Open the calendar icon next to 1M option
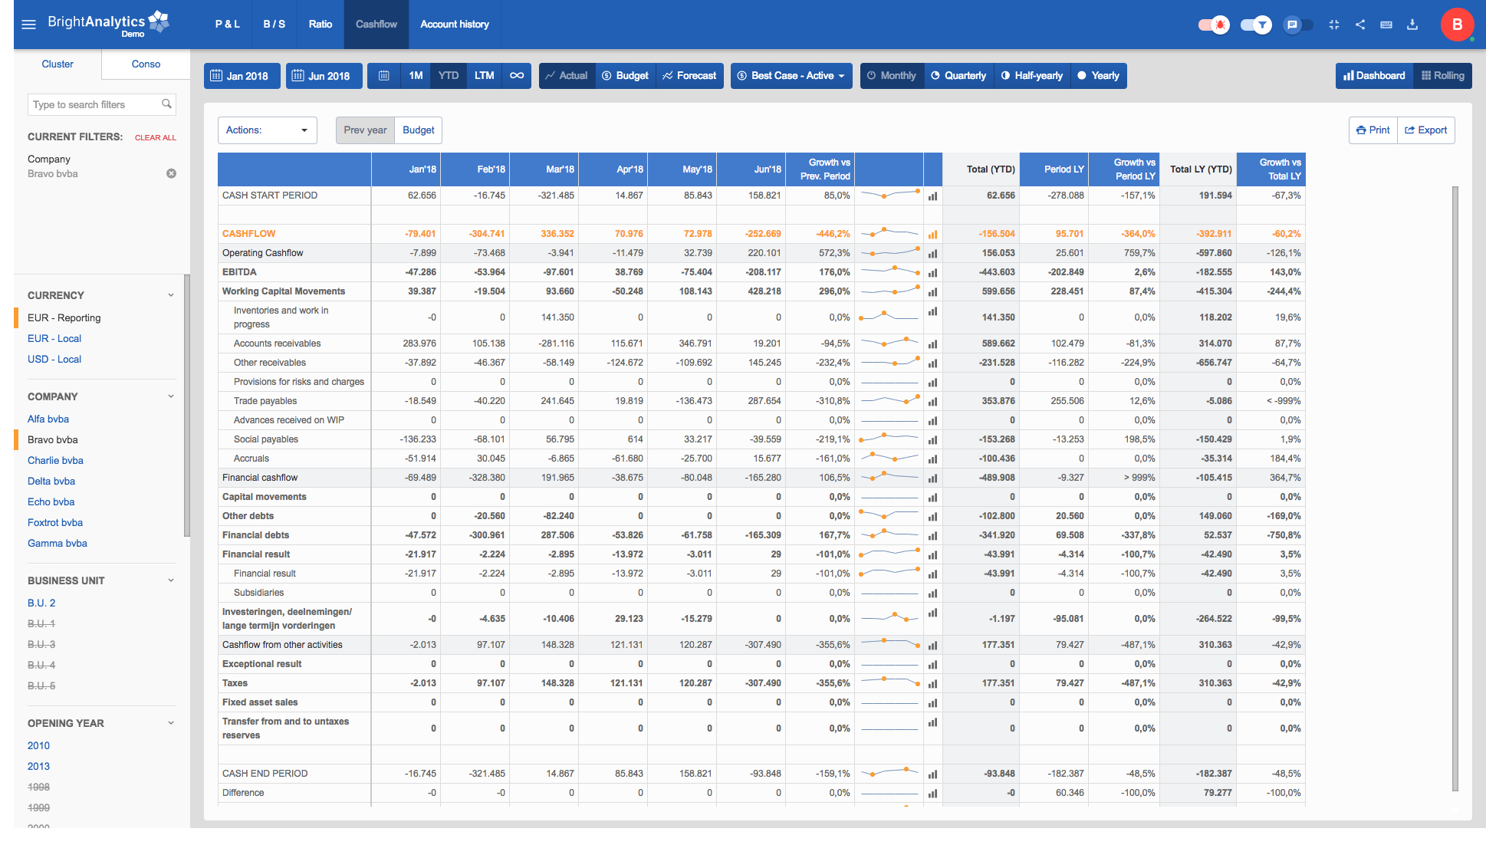Viewport: 1486px width, 845px height. coord(383,75)
